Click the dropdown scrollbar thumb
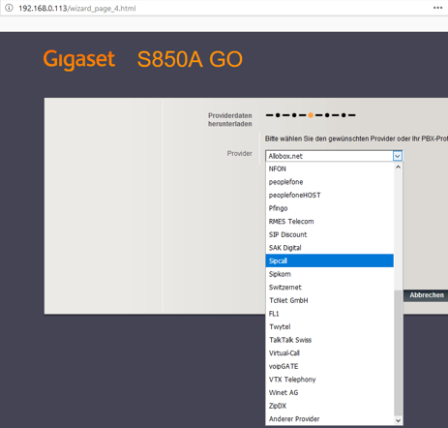This screenshot has width=448, height=428. [399, 353]
